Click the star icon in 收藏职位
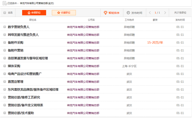The image size is (192, 118). click(59, 13)
